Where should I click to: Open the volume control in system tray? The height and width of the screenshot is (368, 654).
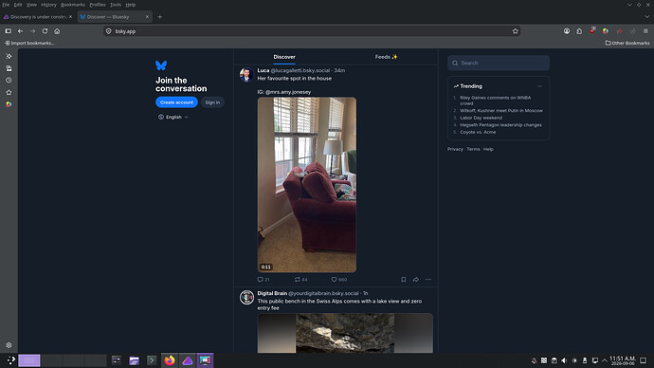564,360
